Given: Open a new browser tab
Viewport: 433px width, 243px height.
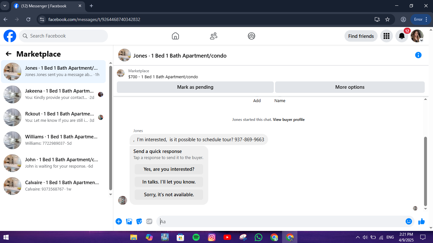Looking at the screenshot, I should (x=91, y=6).
